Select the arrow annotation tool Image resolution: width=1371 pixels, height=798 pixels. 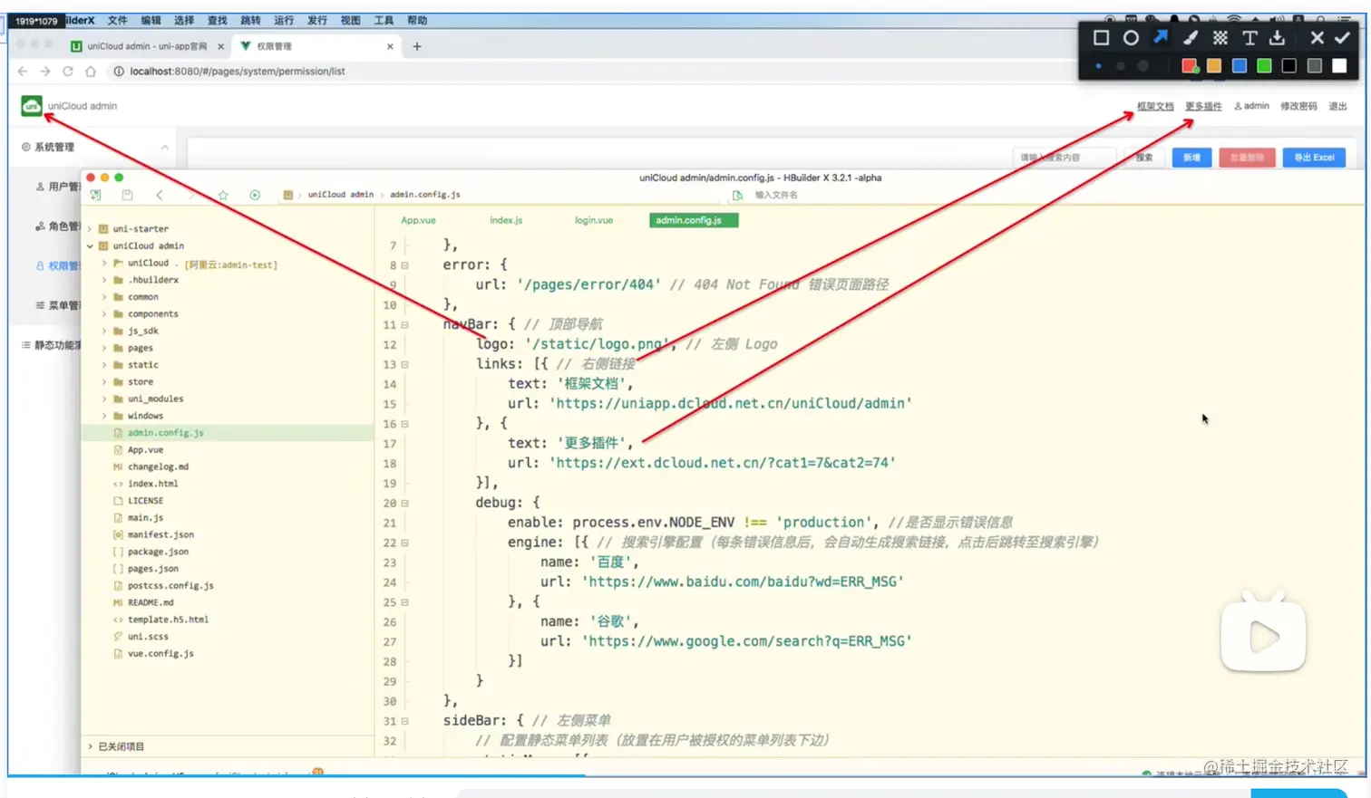[1161, 37]
